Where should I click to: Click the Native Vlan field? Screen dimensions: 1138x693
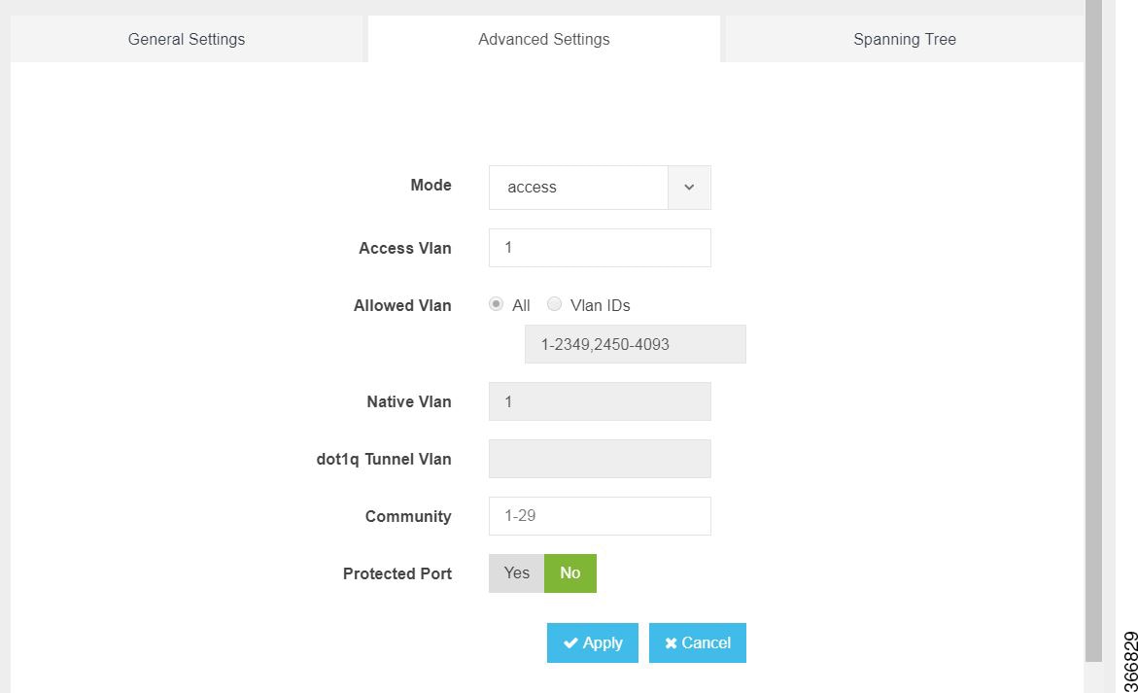[x=600, y=401]
